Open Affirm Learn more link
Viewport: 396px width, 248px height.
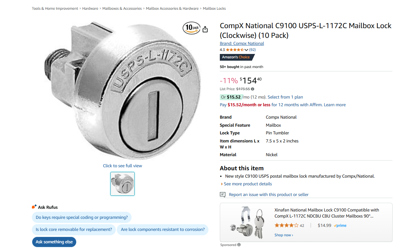335,105
